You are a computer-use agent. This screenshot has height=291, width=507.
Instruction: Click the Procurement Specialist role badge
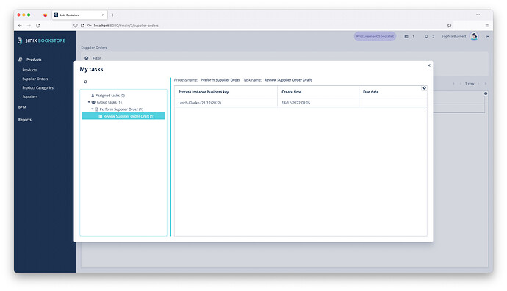point(375,37)
